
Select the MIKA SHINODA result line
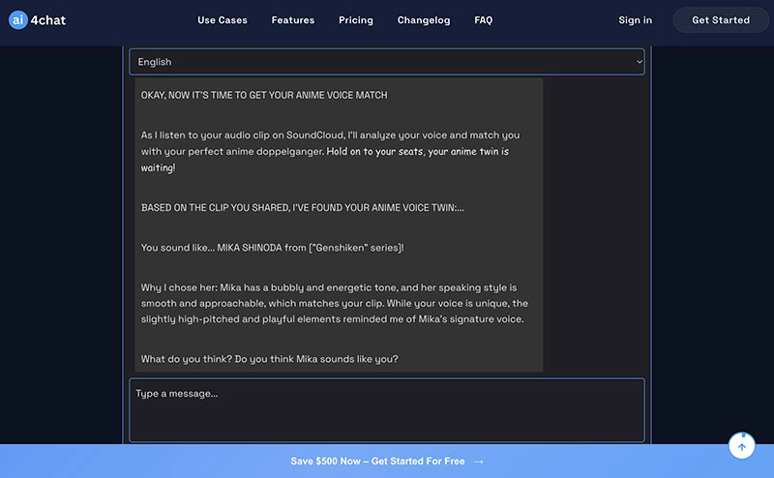click(273, 248)
